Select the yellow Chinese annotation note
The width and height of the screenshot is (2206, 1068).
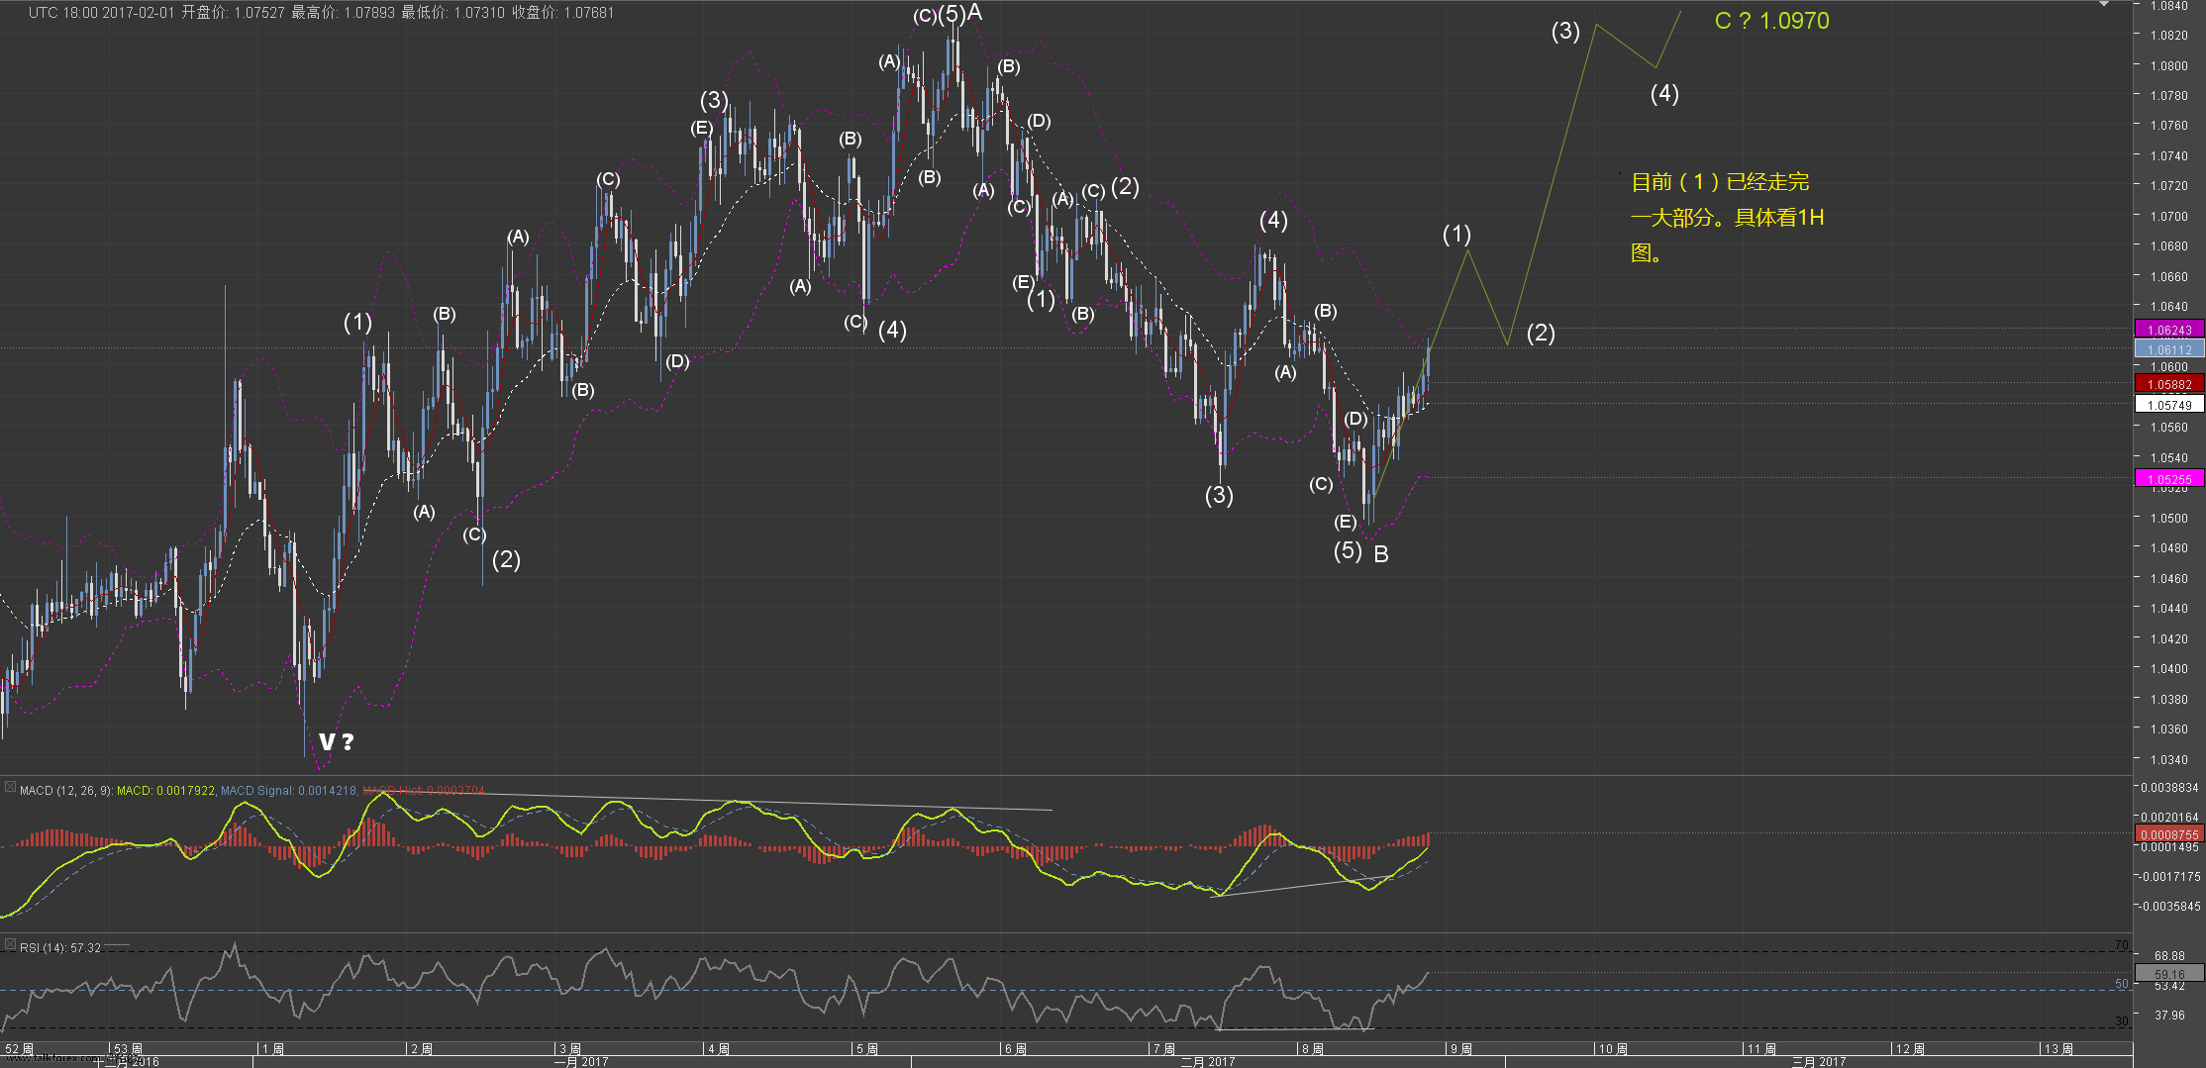point(1727,217)
